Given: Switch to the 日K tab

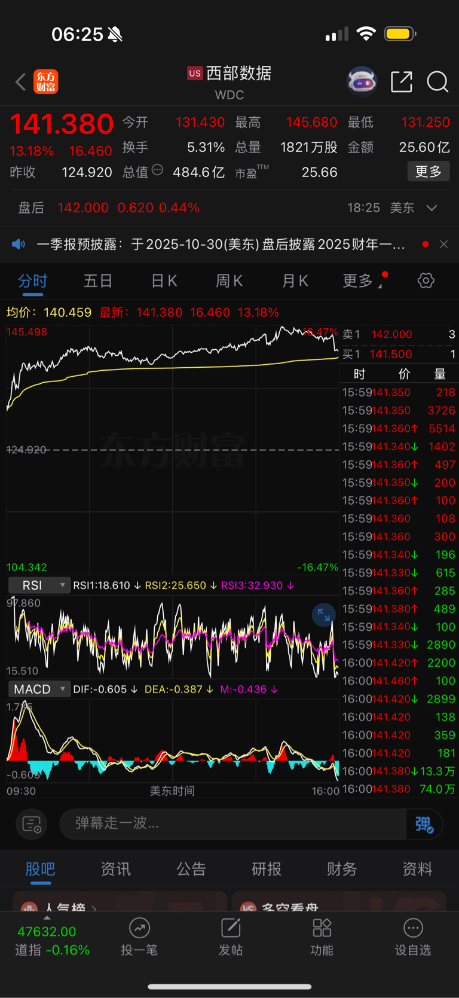Looking at the screenshot, I should (164, 280).
